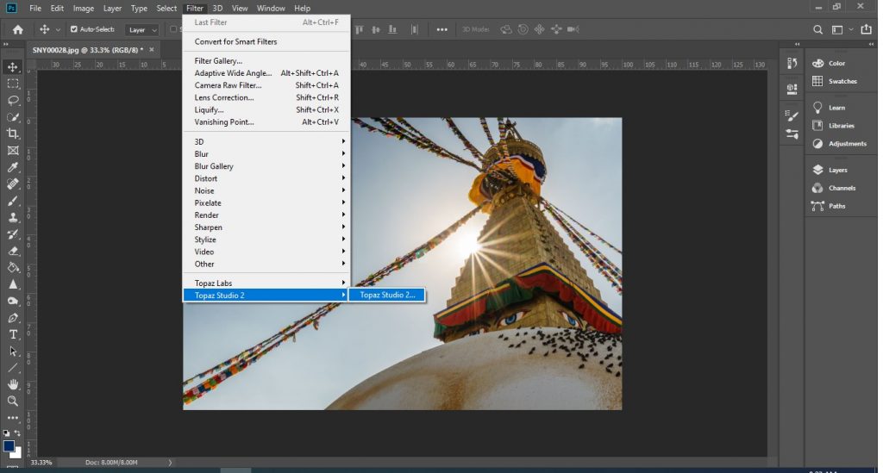Expand the Stylize submenu
This screenshot has height=473, width=883.
266,240
